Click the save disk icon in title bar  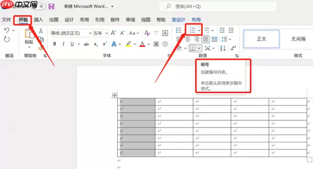(x=52, y=6)
